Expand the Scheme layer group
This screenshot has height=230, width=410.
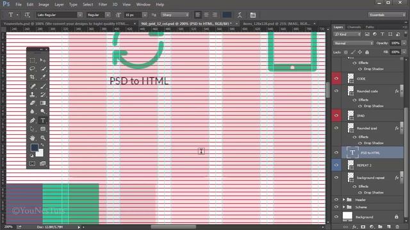(344, 207)
